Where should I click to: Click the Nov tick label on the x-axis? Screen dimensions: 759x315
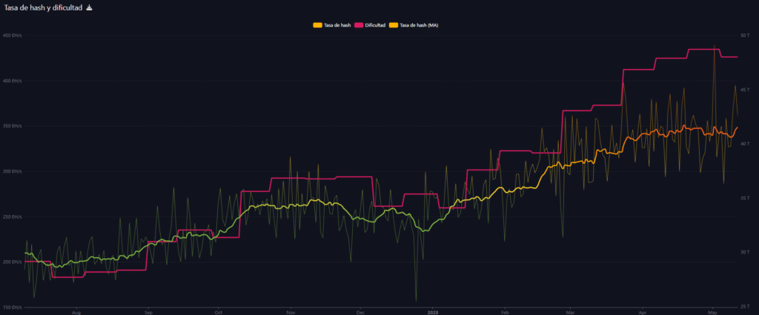291,313
